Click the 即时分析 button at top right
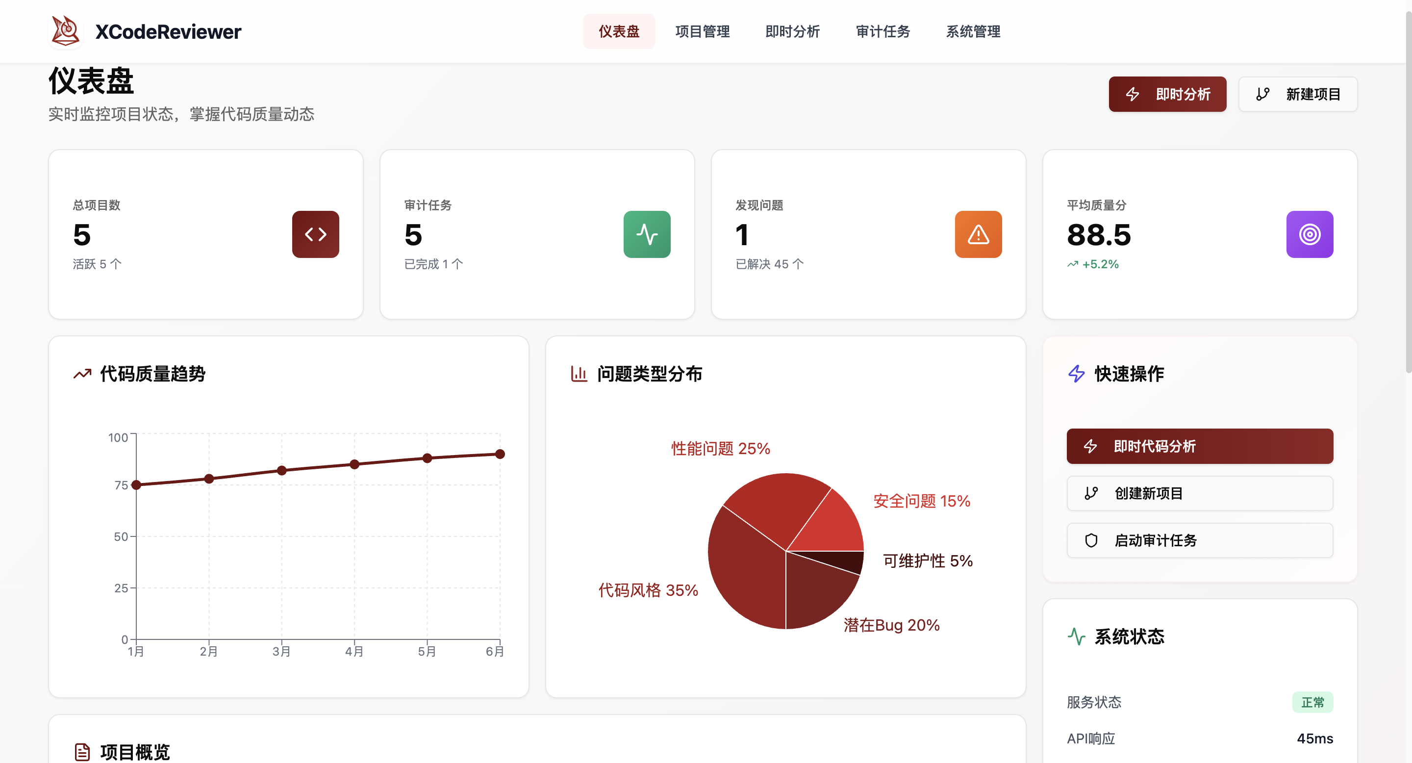This screenshot has height=763, width=1412. (x=1167, y=94)
